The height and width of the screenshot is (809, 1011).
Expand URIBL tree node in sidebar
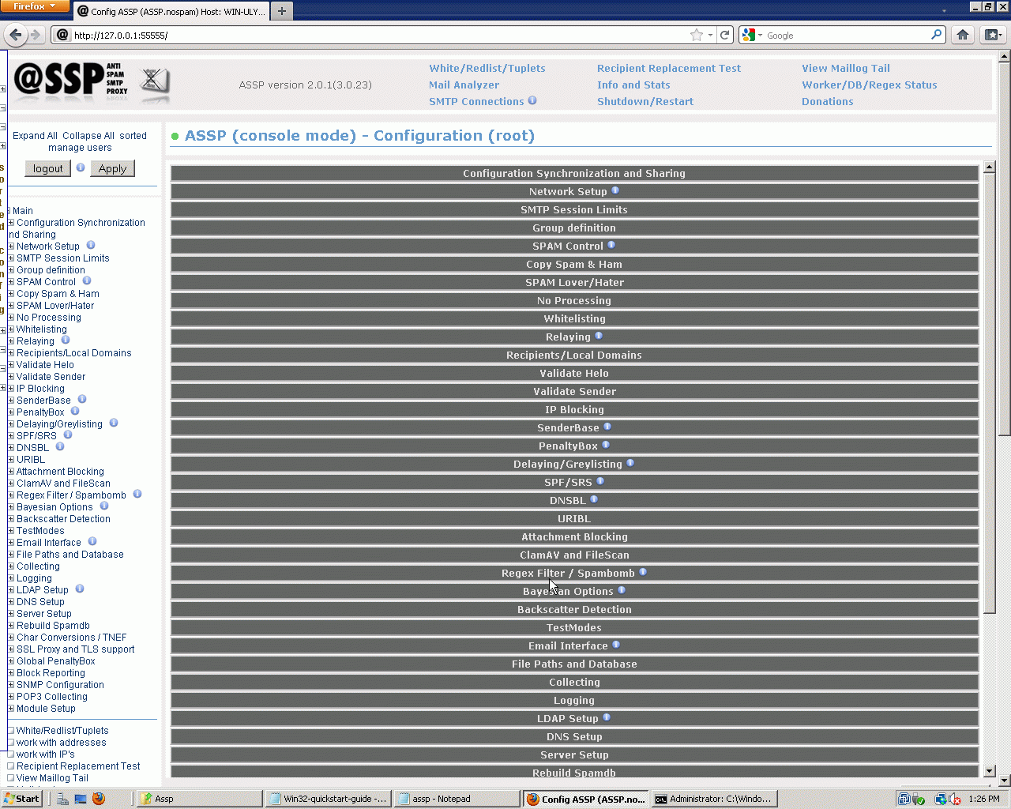click(x=11, y=460)
